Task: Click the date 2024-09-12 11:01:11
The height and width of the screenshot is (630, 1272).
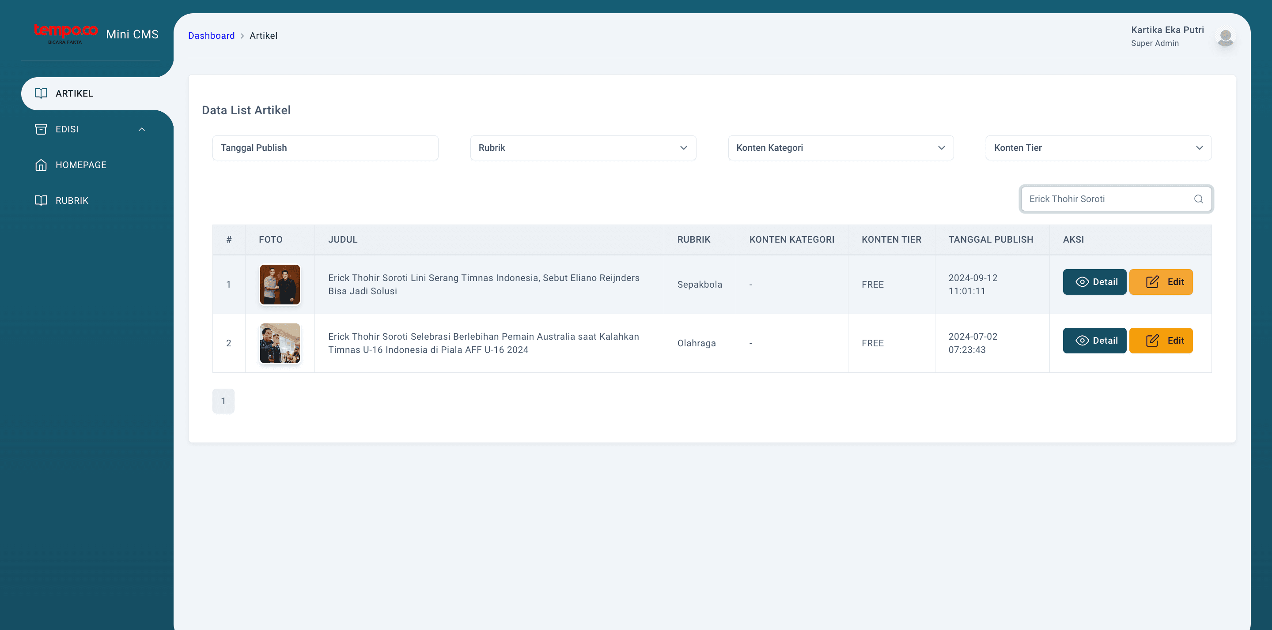Action: (972, 284)
